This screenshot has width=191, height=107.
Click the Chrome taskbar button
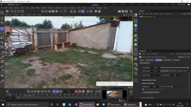pyautogui.click(x=115, y=104)
